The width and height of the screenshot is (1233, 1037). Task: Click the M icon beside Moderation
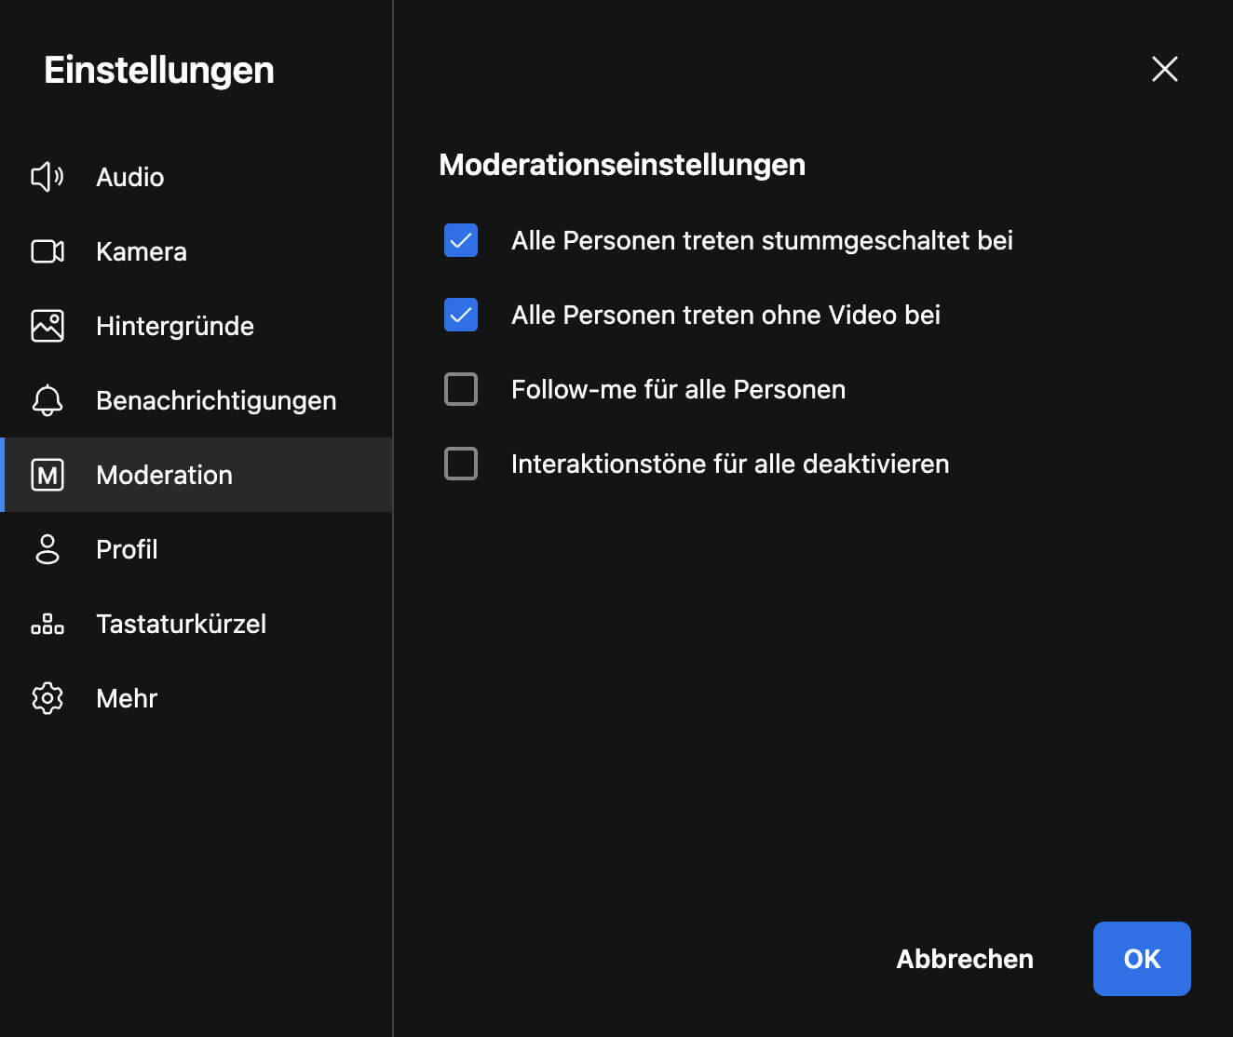[x=47, y=475]
